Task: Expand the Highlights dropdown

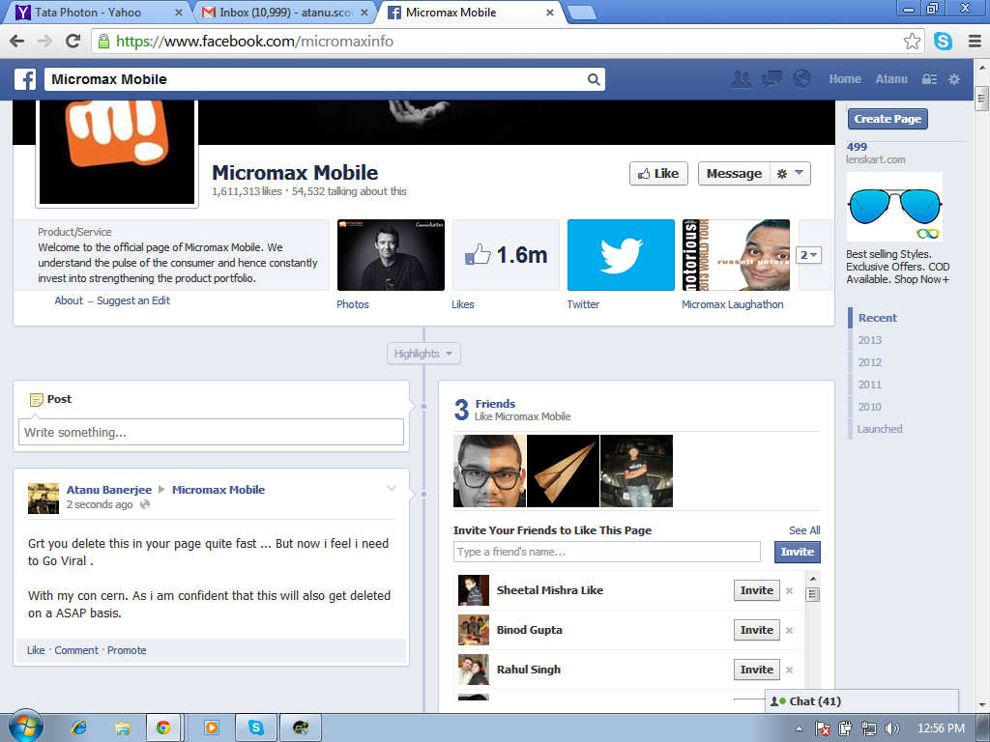Action: (x=423, y=354)
